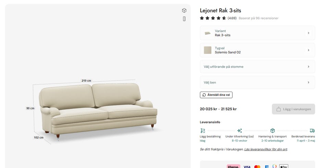
Task: Expand the Variant Rak 3-sits selector
Action: click(257, 33)
